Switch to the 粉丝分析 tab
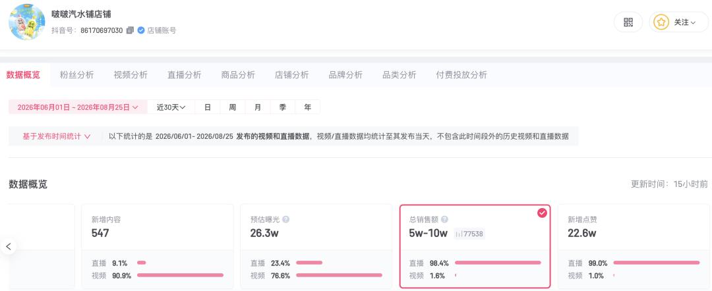The height and width of the screenshot is (291, 712). click(76, 75)
